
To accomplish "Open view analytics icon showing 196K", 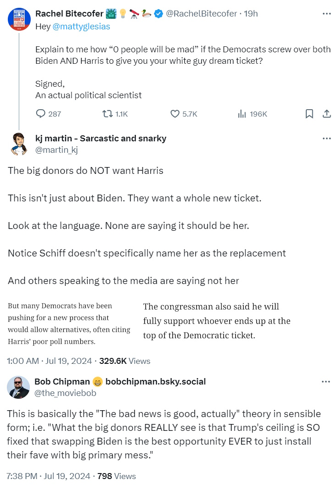I will (242, 114).
